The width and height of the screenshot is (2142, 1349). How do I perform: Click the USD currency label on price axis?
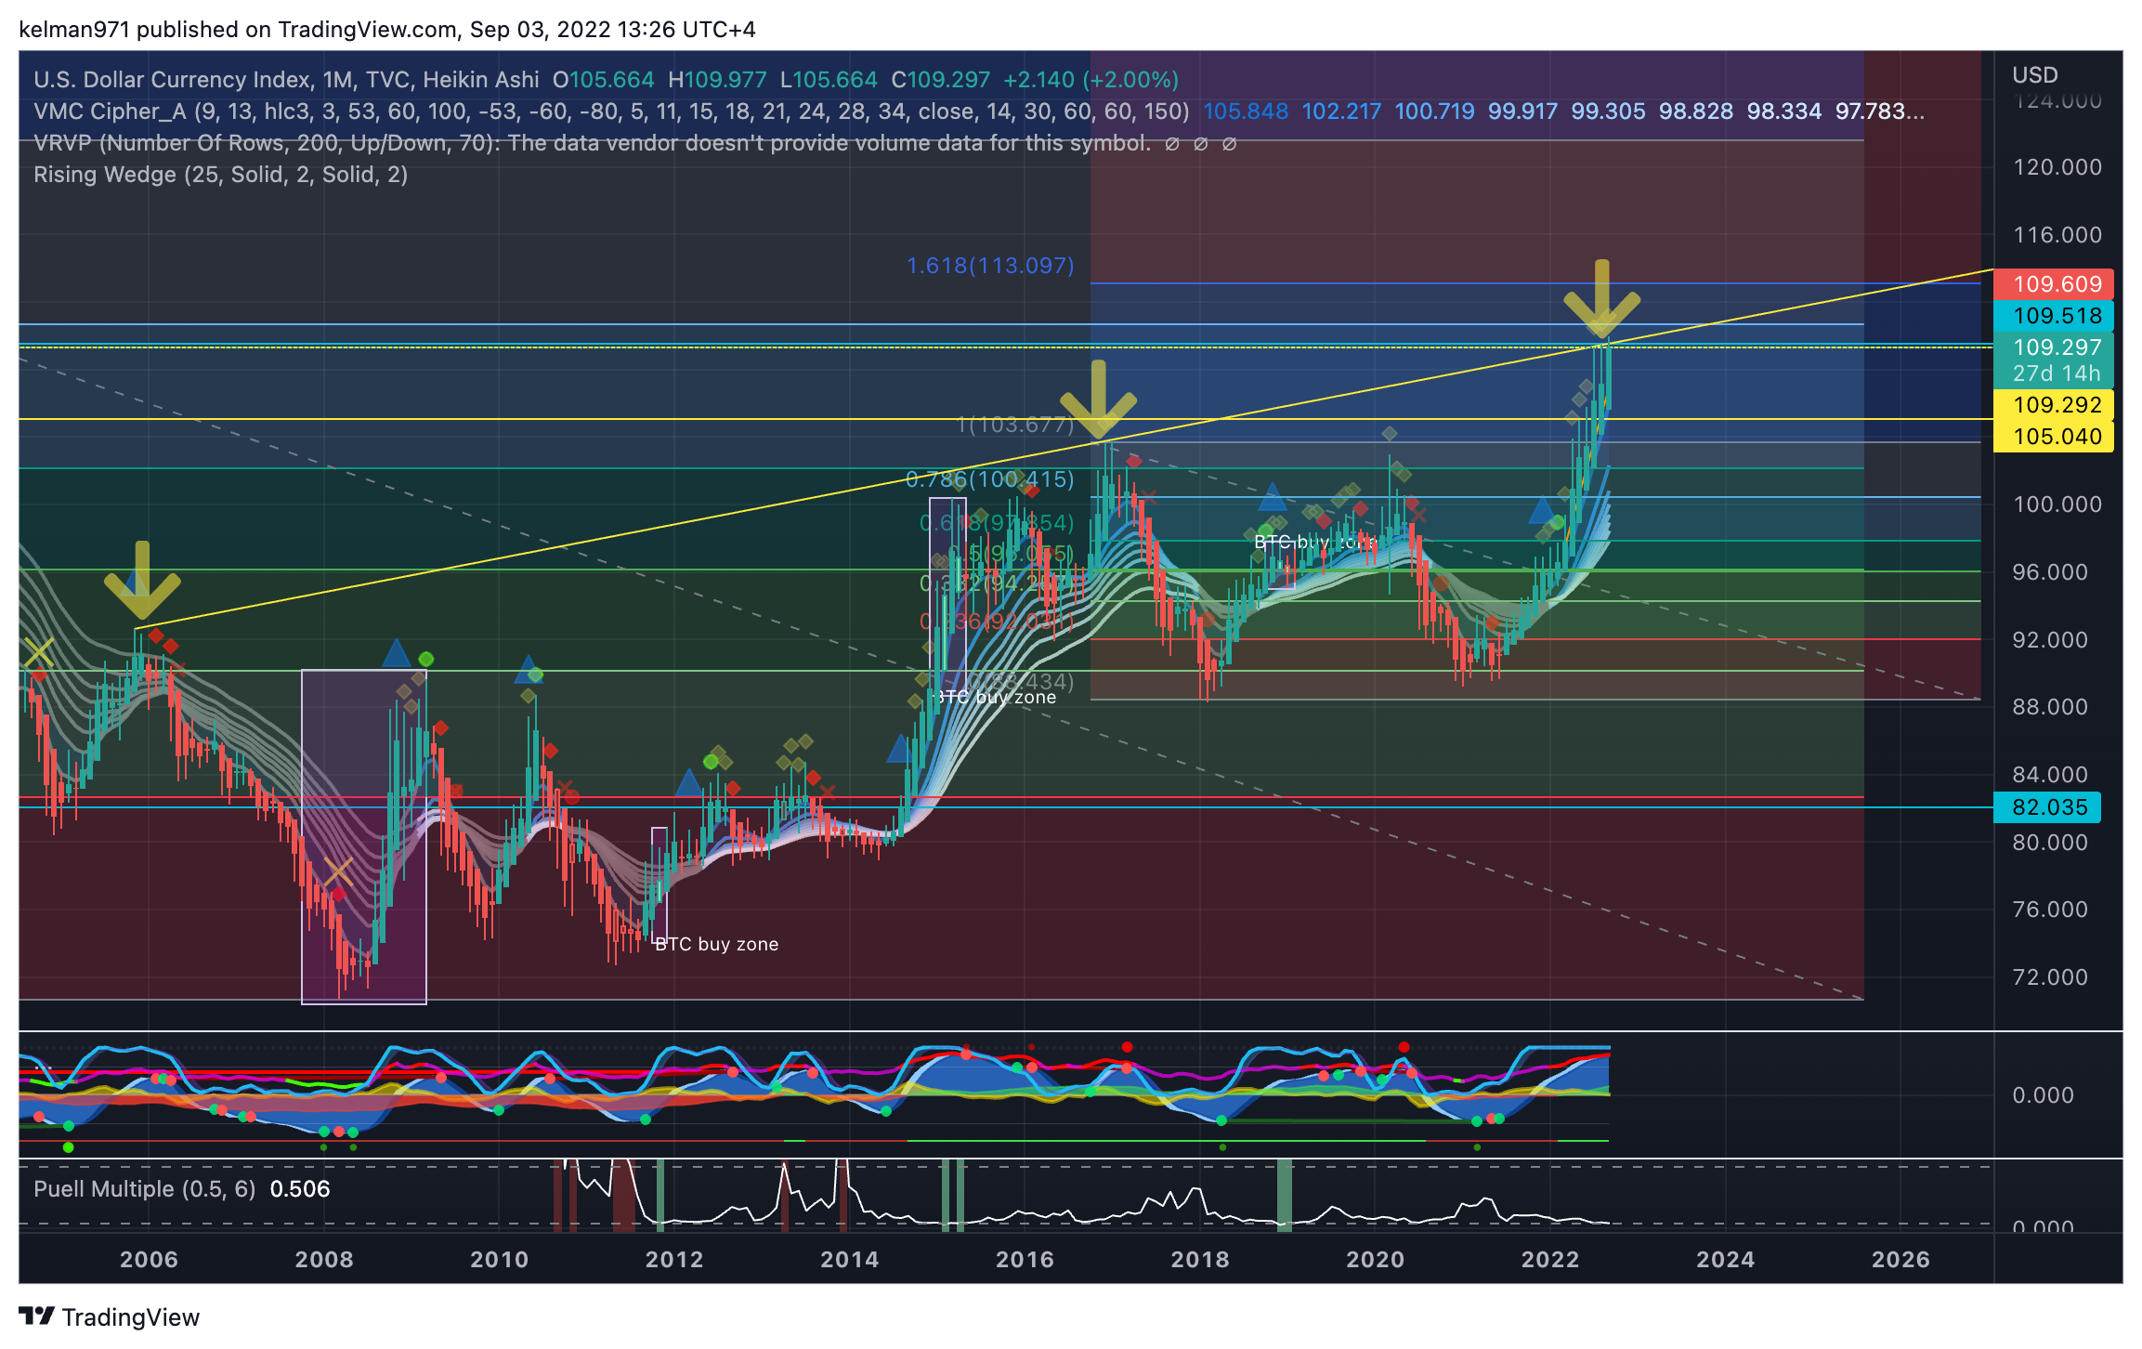(2034, 74)
